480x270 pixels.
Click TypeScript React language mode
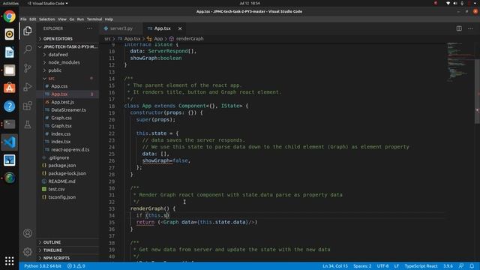[x=421, y=266]
